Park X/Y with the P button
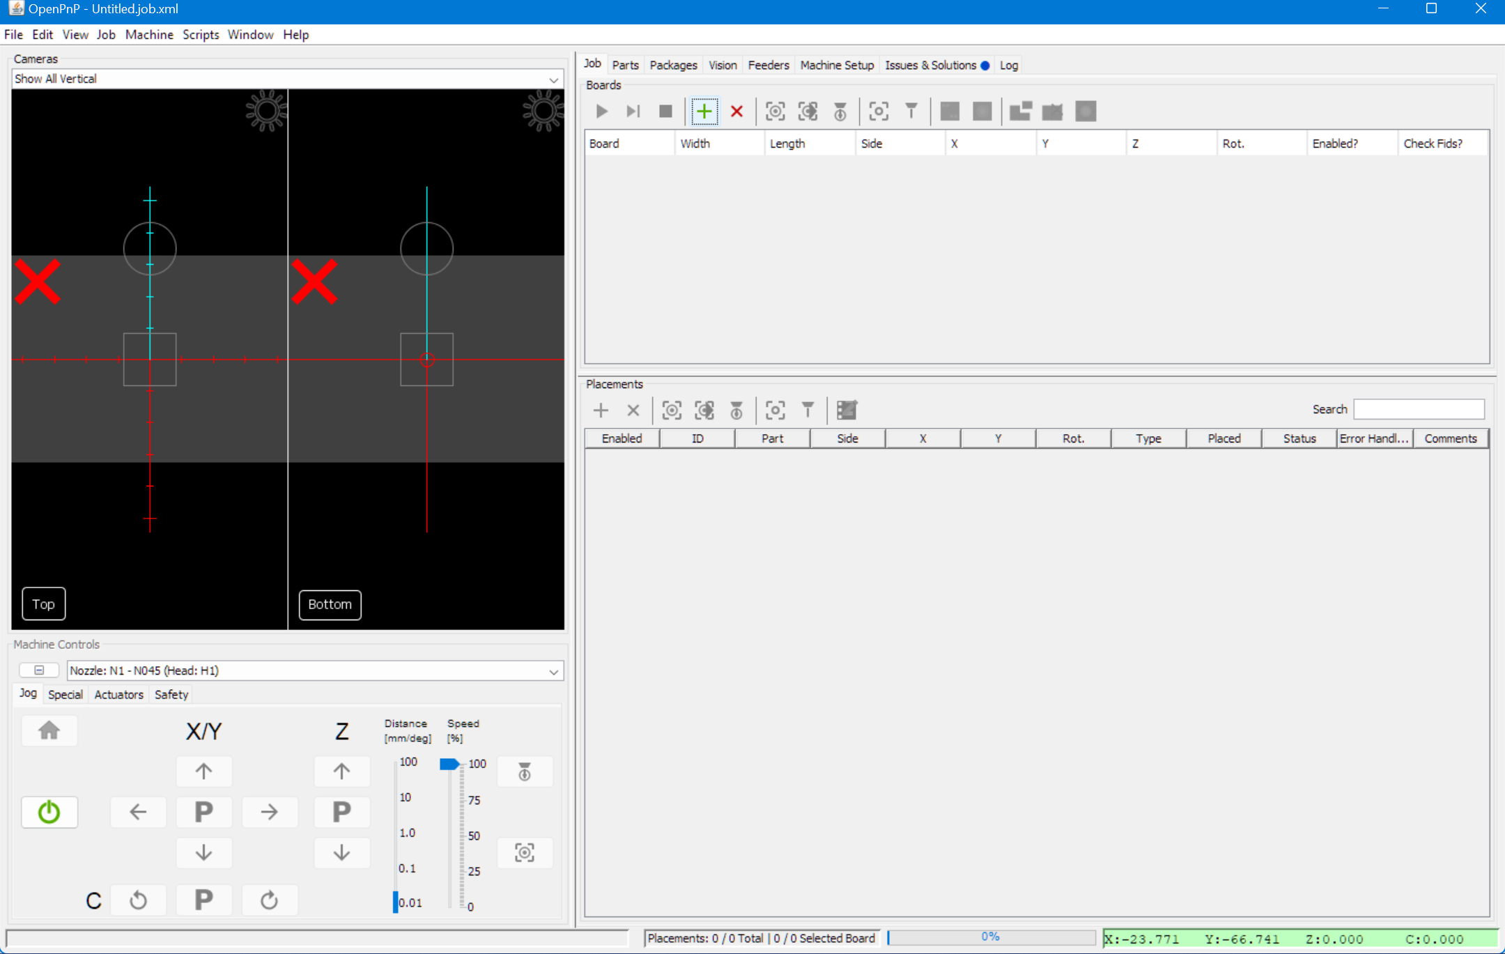This screenshot has height=954, width=1505. point(203,812)
